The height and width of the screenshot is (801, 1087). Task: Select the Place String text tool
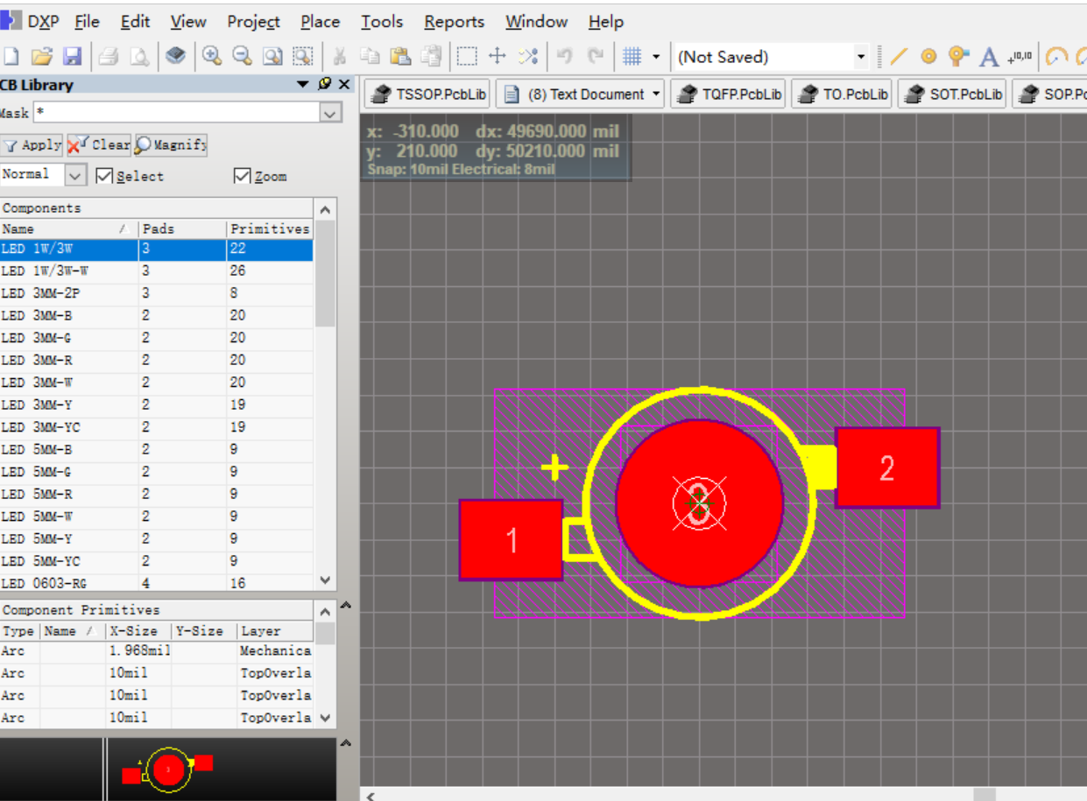[989, 57]
